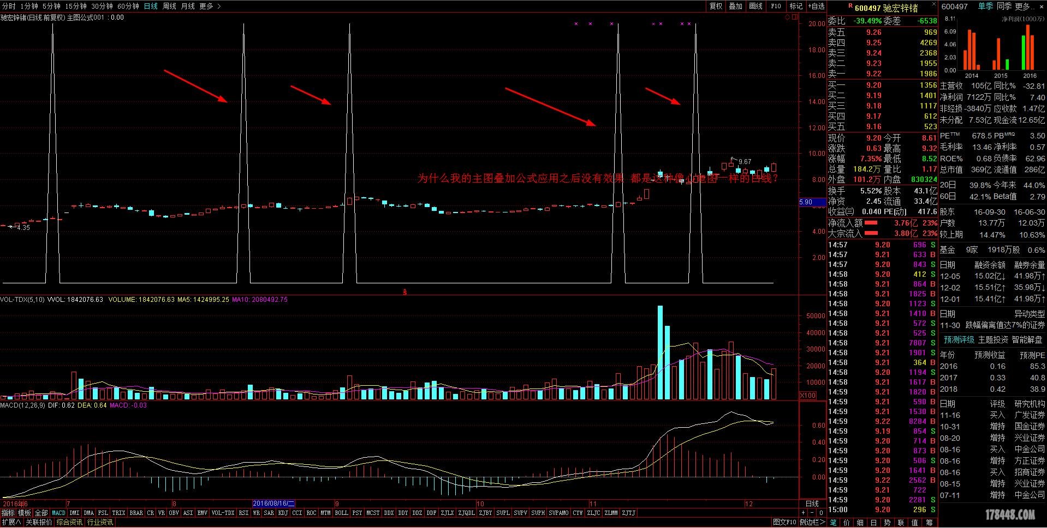Switch chart to 30分钟 period

102,6
